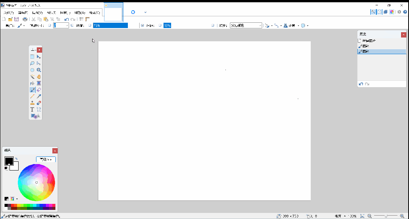
Task: Click the Paste clipboard icon
Action: (46, 19)
